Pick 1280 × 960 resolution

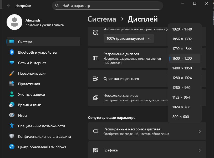click(185, 88)
